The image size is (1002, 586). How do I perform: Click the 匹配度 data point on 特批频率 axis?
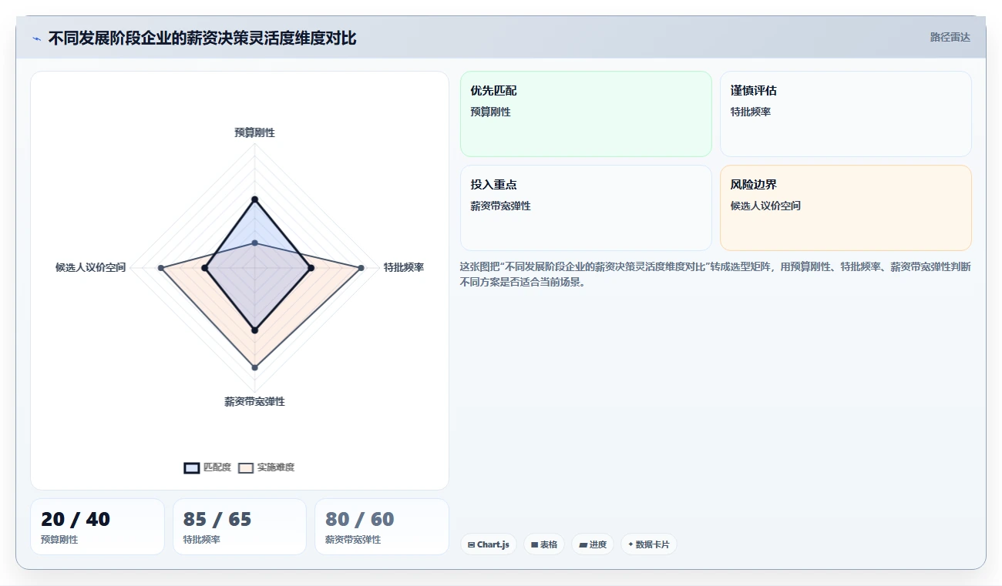click(x=311, y=268)
